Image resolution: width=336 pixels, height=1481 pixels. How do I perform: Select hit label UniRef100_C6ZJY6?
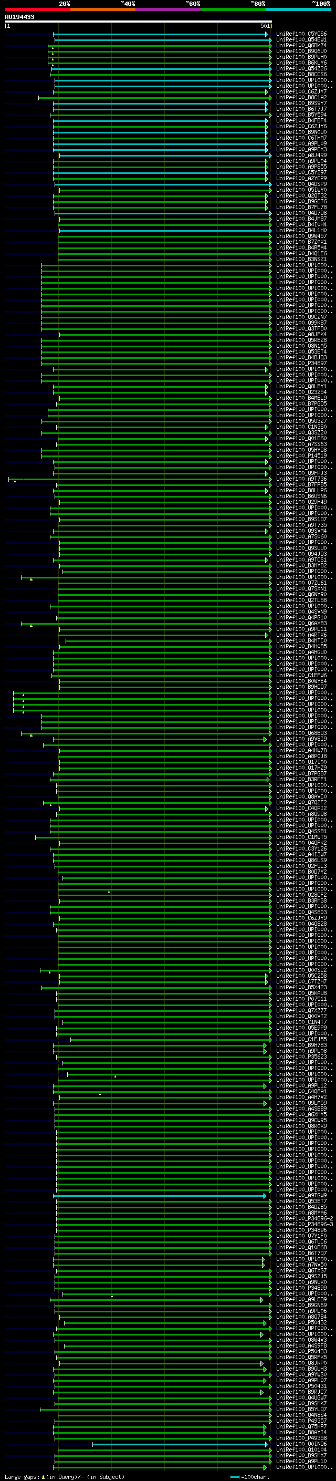tap(301, 127)
